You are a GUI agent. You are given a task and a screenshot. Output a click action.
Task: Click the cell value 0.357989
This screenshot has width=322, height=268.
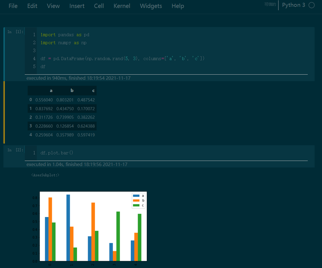pos(65,135)
